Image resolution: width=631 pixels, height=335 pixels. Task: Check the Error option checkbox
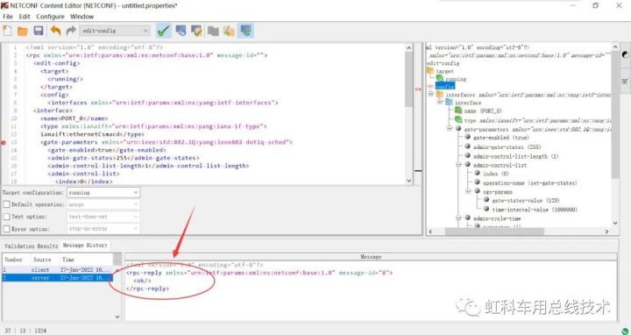pyautogui.click(x=6, y=229)
